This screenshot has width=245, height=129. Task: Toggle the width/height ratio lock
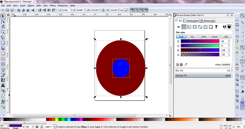point(103,10)
